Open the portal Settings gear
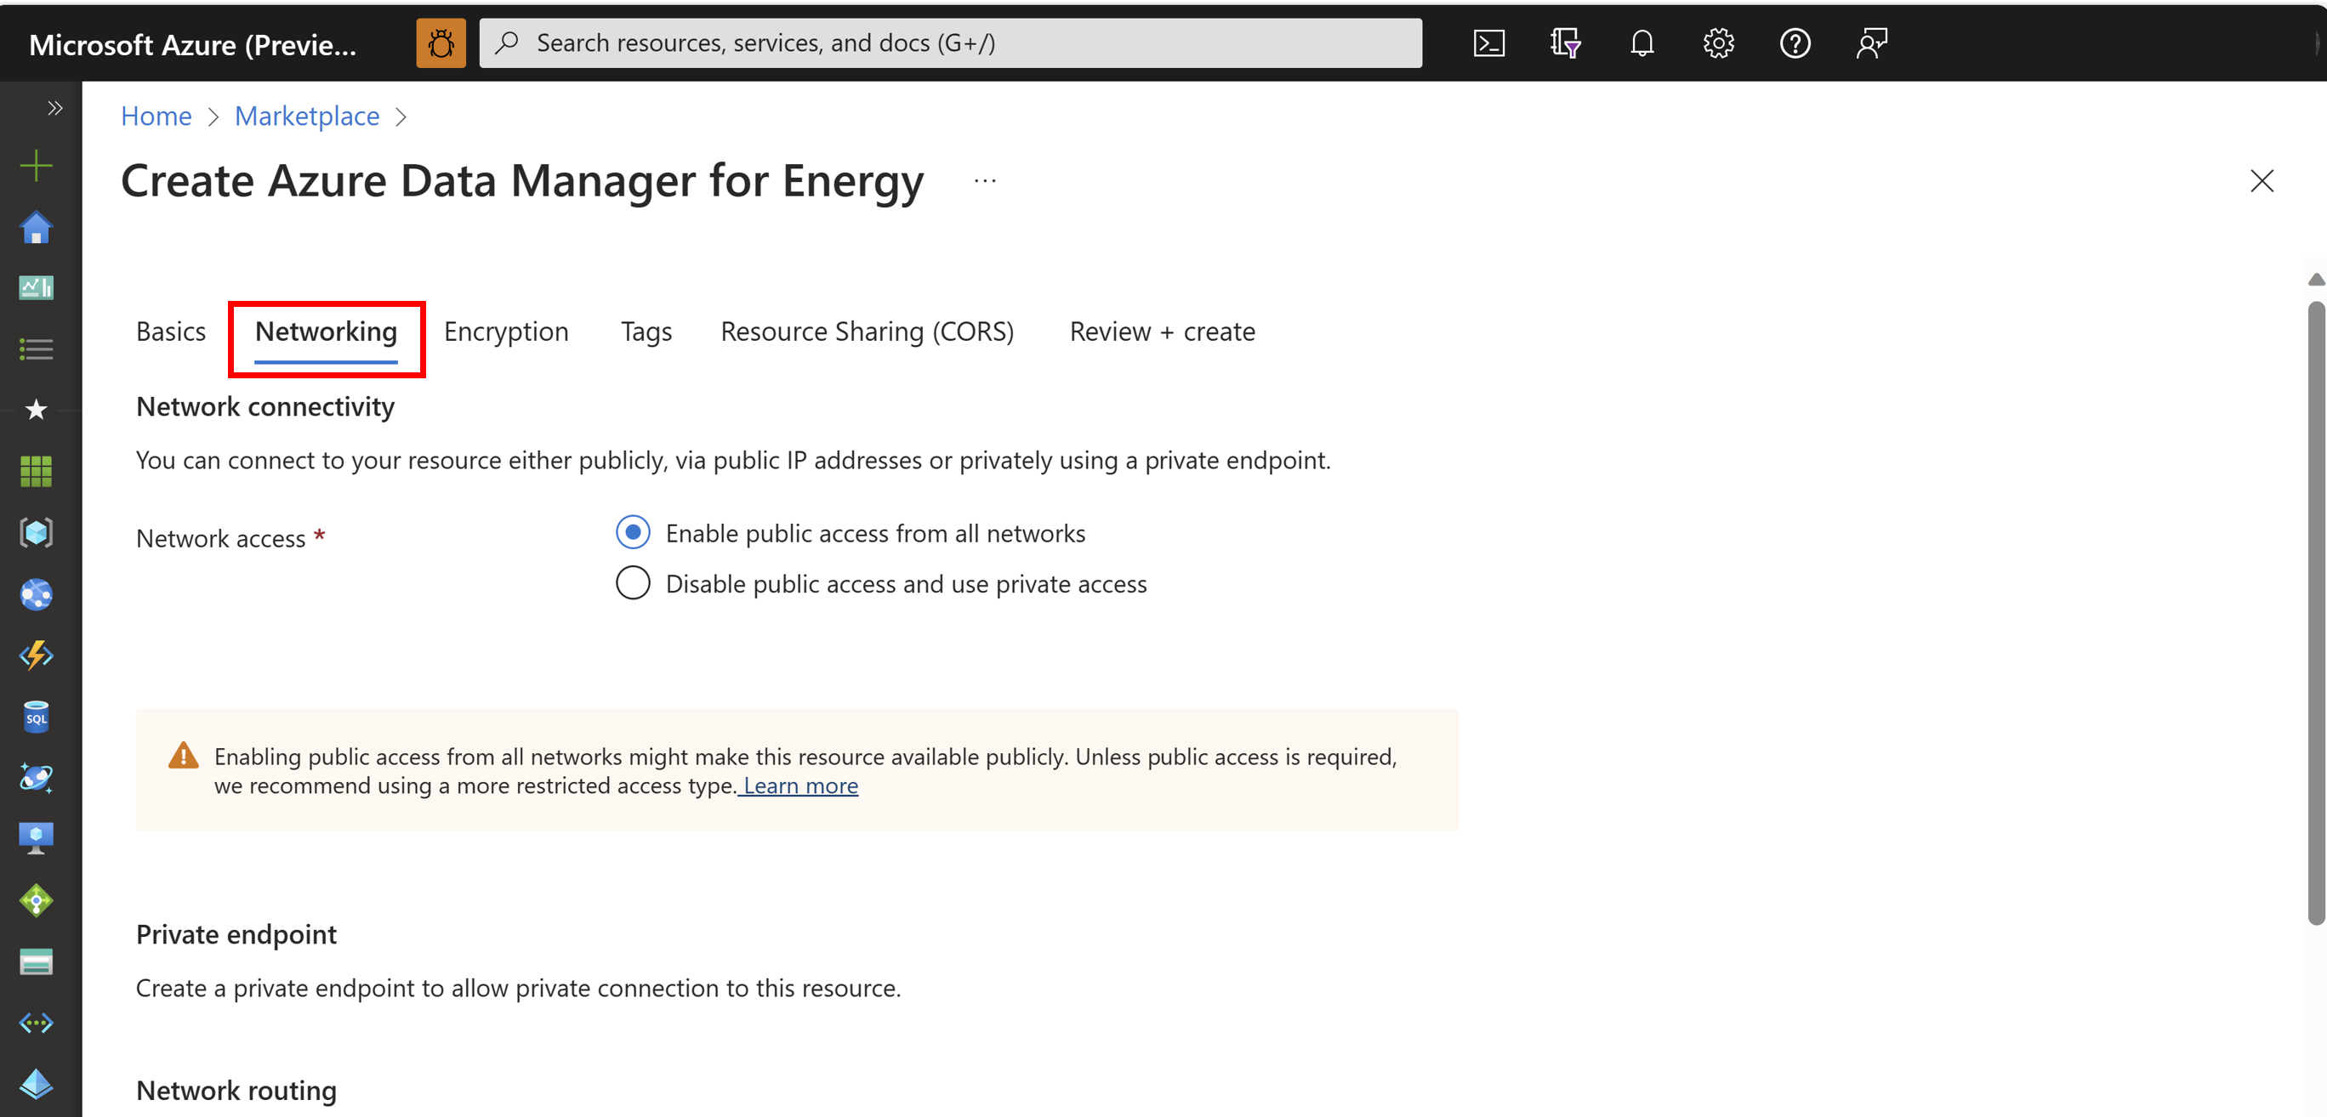 (x=1718, y=43)
